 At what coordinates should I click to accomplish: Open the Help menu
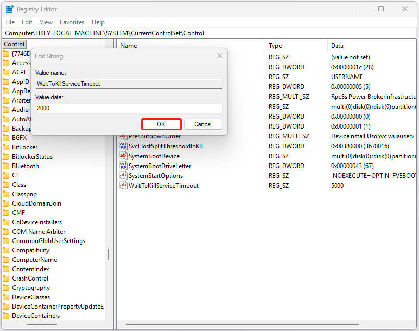(x=98, y=22)
